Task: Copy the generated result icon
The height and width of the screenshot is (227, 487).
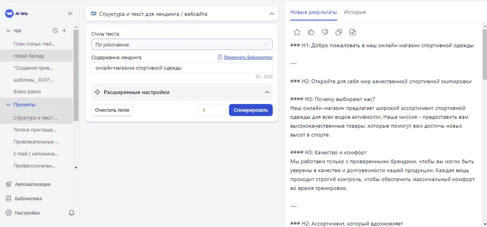Action: [338, 32]
